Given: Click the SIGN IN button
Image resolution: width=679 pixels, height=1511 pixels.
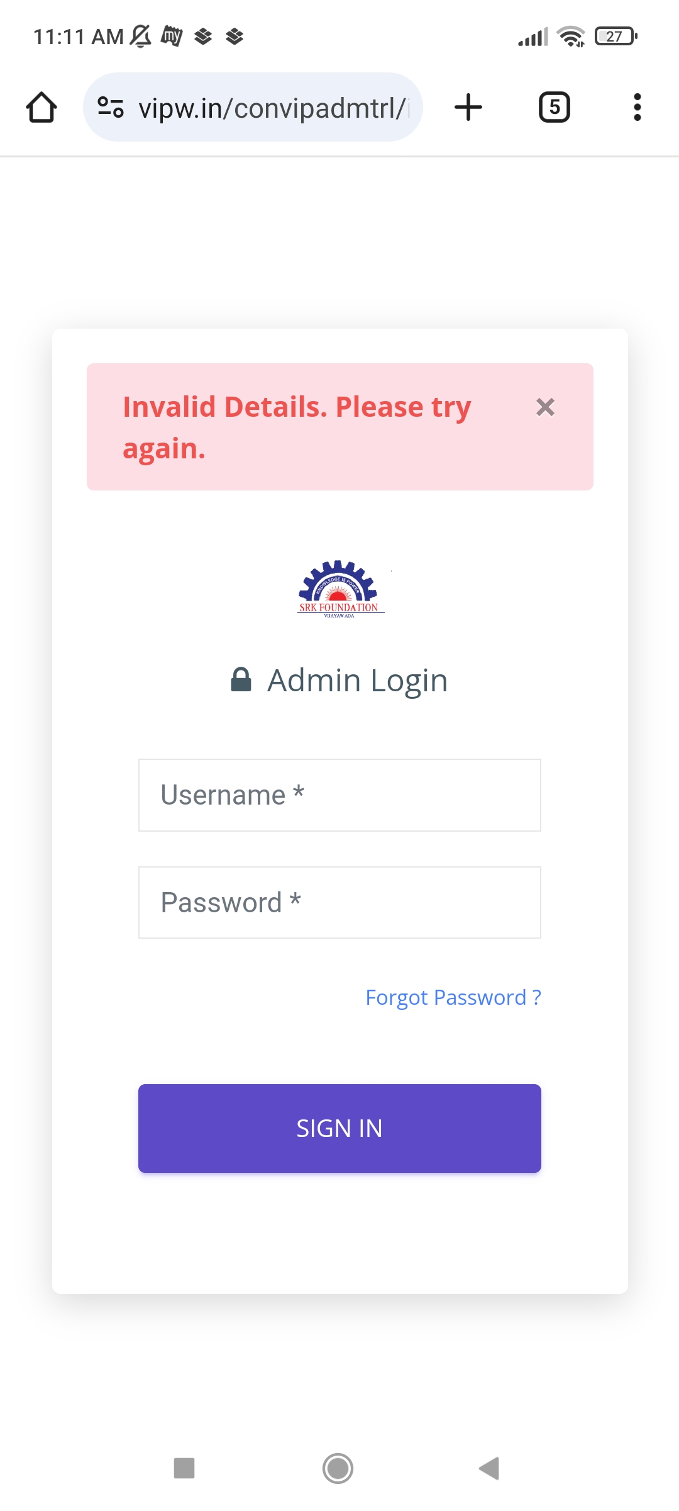Looking at the screenshot, I should click(339, 1128).
